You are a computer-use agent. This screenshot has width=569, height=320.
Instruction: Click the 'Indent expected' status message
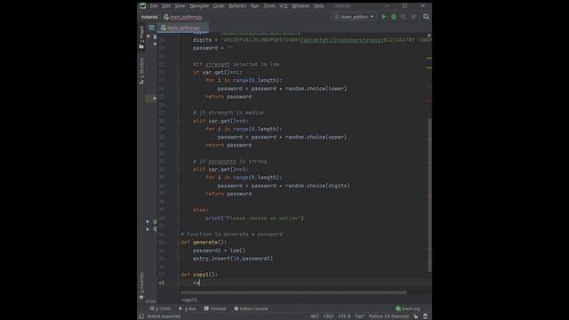(164, 316)
